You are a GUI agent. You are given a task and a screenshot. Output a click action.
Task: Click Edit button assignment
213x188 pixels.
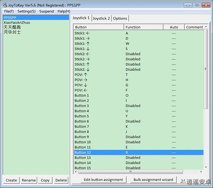103,179
